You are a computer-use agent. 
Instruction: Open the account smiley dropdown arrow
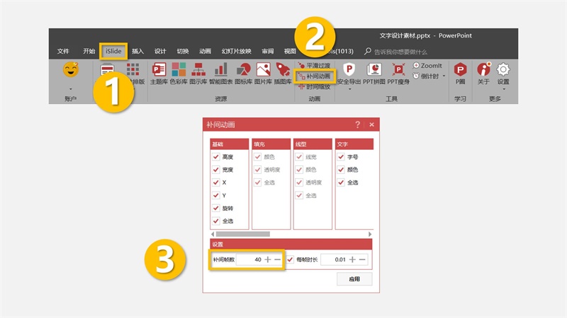click(x=70, y=89)
